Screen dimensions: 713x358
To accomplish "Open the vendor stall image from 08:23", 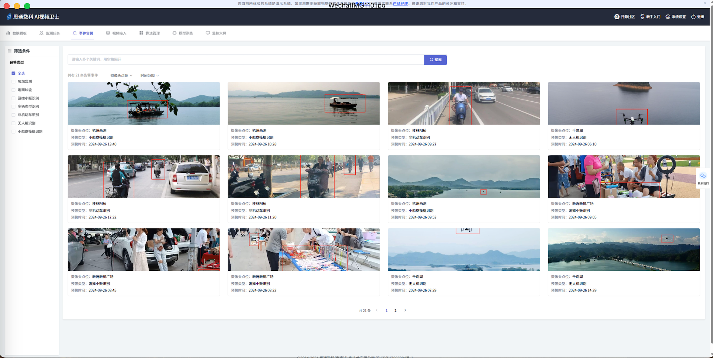I will pos(304,250).
